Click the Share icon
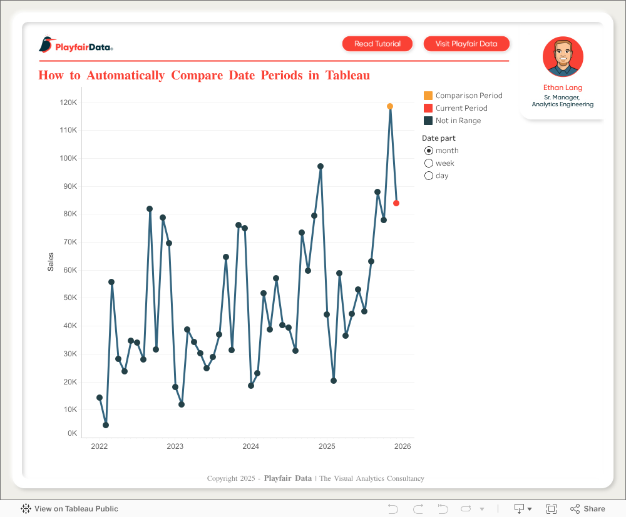The height and width of the screenshot is (517, 626). click(x=587, y=509)
